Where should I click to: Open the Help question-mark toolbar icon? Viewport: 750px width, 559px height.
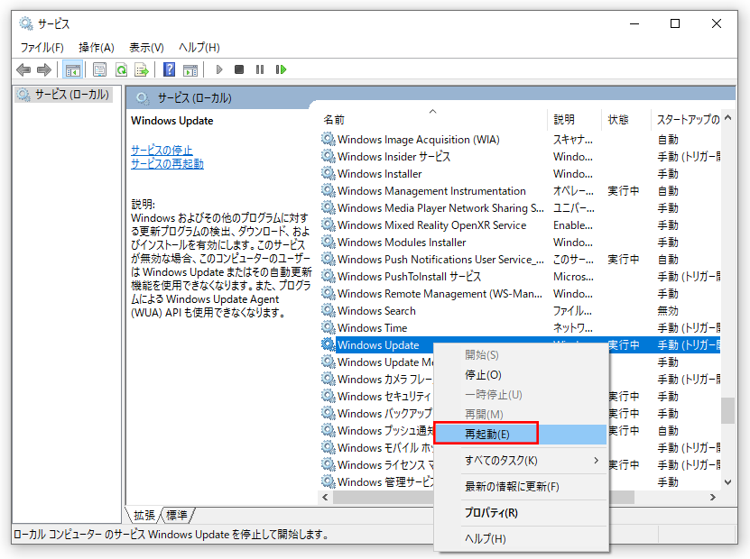[x=170, y=69]
